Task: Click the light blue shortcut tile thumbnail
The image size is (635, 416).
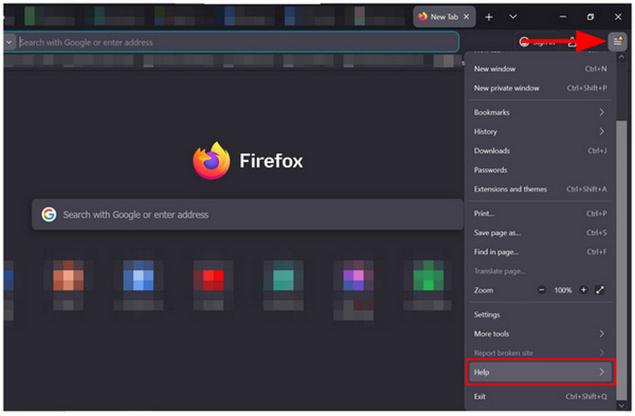Action: (138, 275)
